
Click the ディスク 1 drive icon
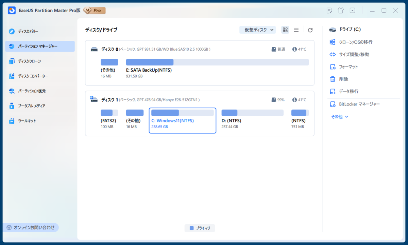pyautogui.click(x=94, y=99)
